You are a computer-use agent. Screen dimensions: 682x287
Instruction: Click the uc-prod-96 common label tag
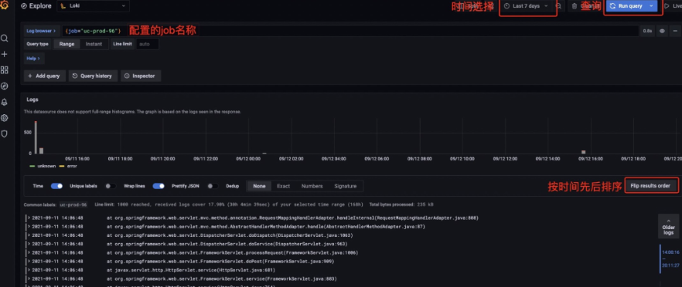[73, 204]
